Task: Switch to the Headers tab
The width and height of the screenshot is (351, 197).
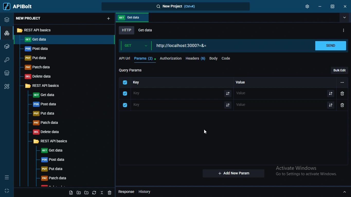Action: coord(195,59)
